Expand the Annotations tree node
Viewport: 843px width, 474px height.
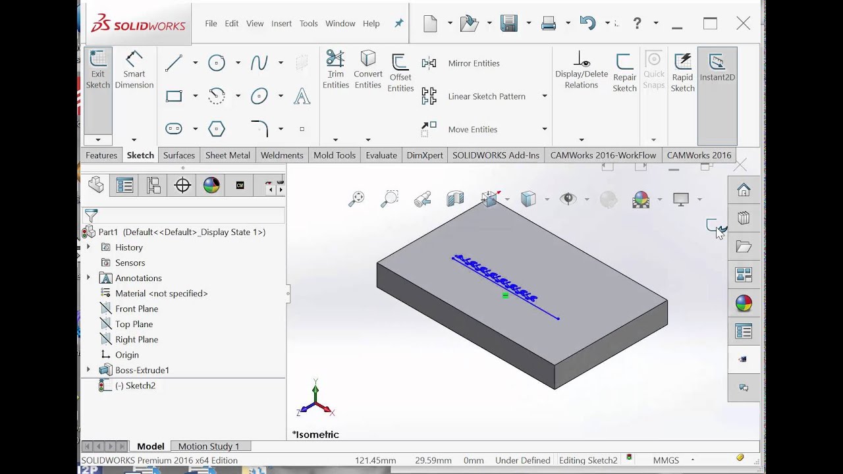(x=88, y=278)
